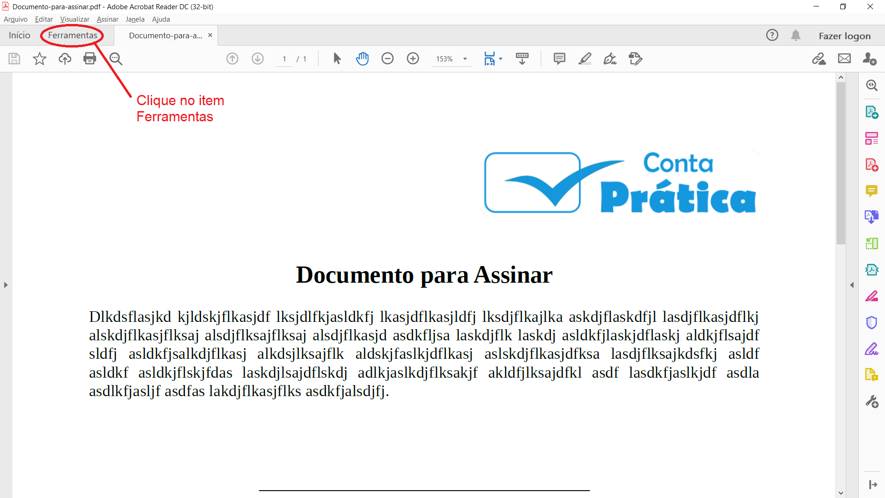This screenshot has height=498, width=885.
Task: Go to previous page arrow icon
Action: pos(232,59)
